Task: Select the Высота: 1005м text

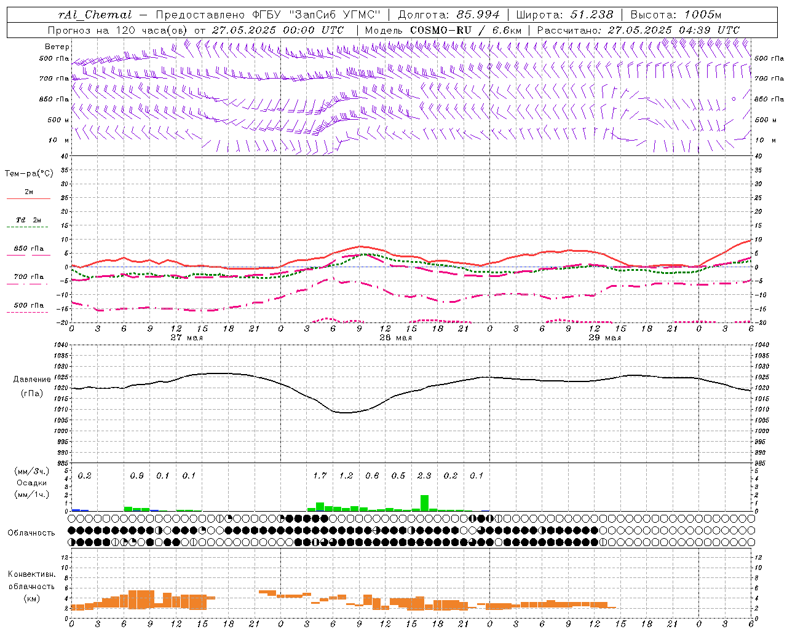Action: 676,15
